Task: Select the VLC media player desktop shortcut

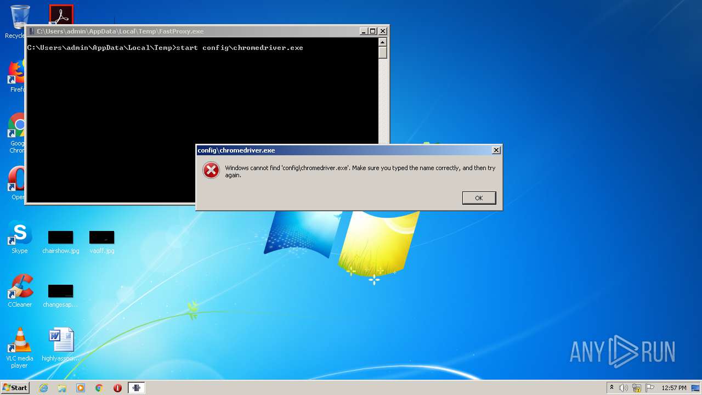Action: [x=20, y=348]
